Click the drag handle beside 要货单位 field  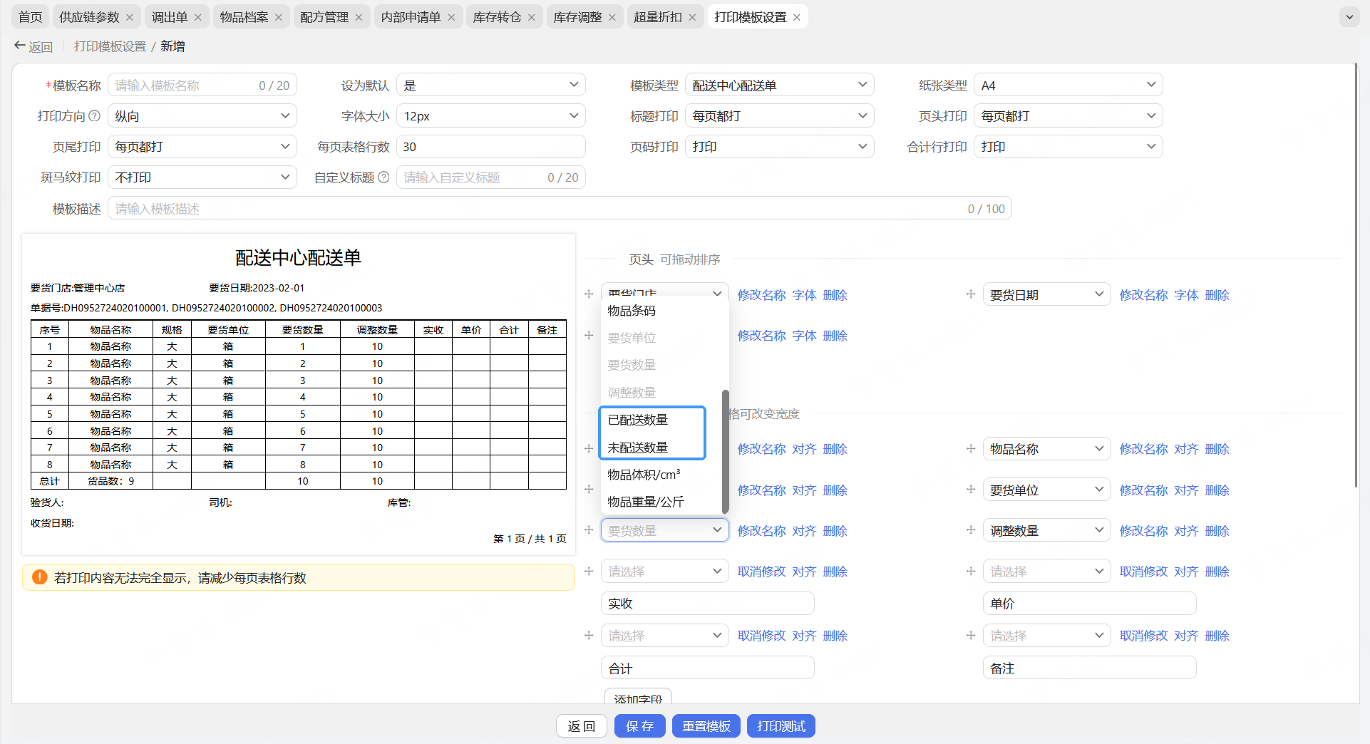point(971,490)
